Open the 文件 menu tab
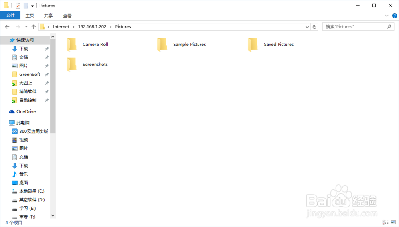The width and height of the screenshot is (399, 227). [x=10, y=16]
